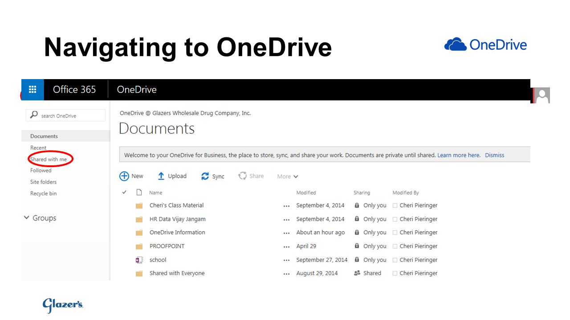Screen dimensions: 570x320
Task: Toggle presence box beside Cheri Pieringer on school row
Action: coord(395,260)
